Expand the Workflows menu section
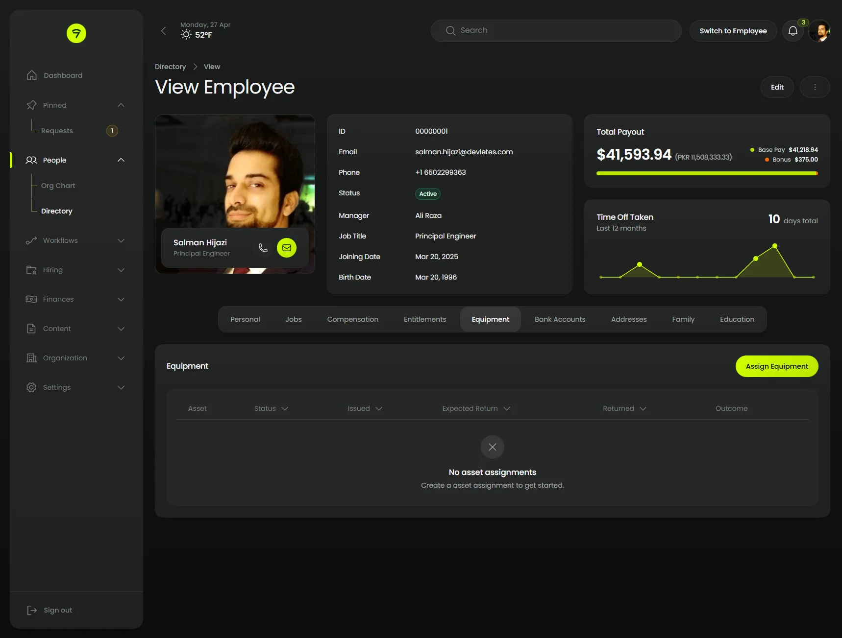Image resolution: width=842 pixels, height=638 pixels. 121,240
